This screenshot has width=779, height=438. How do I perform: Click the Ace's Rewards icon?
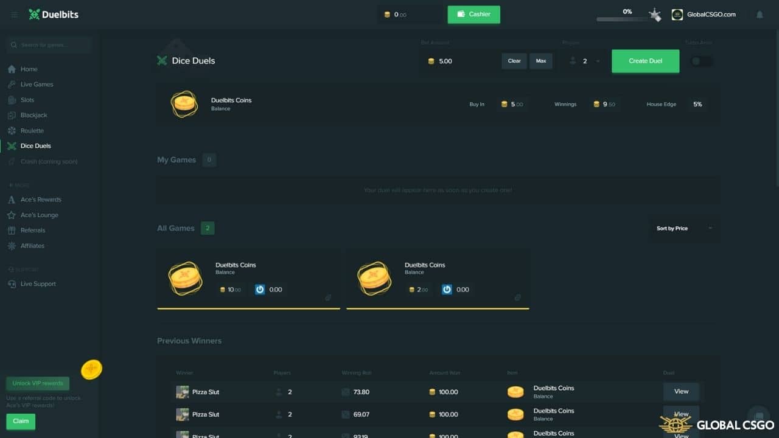pyautogui.click(x=12, y=200)
